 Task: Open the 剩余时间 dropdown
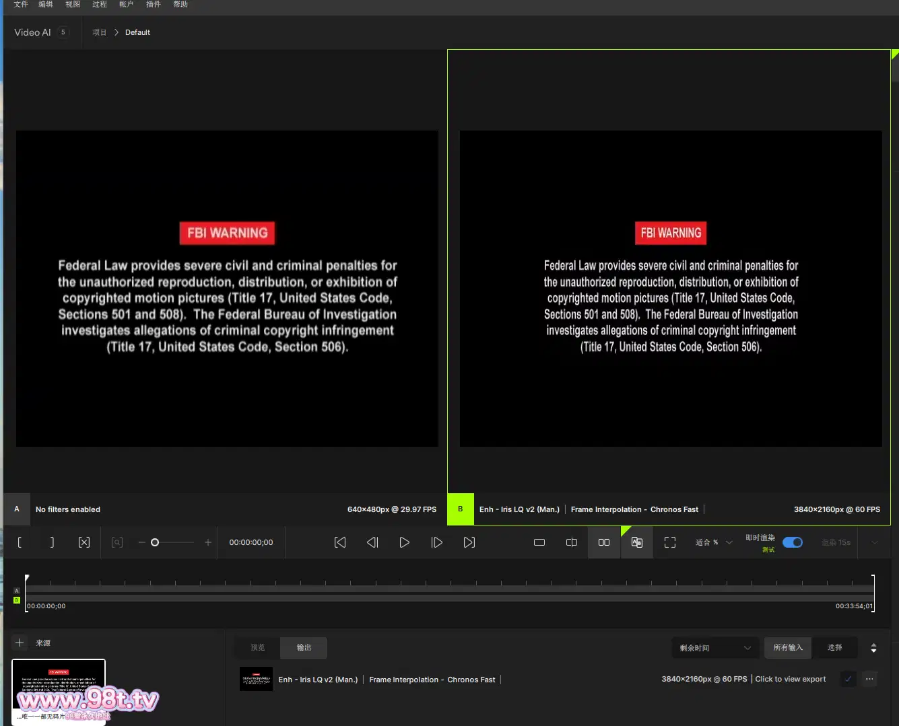[x=715, y=648]
